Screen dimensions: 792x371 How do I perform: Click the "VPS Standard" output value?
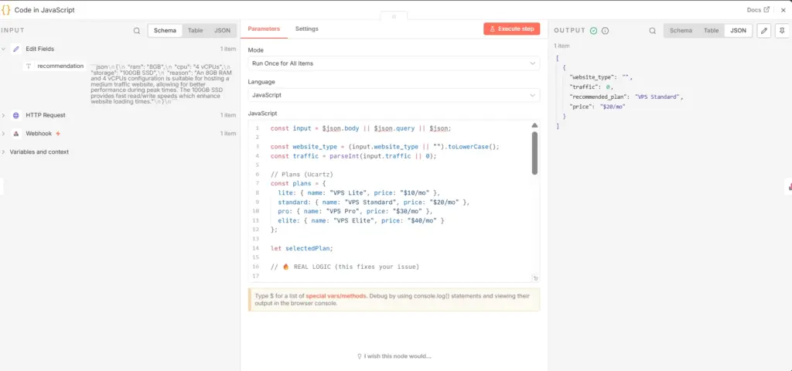658,97
